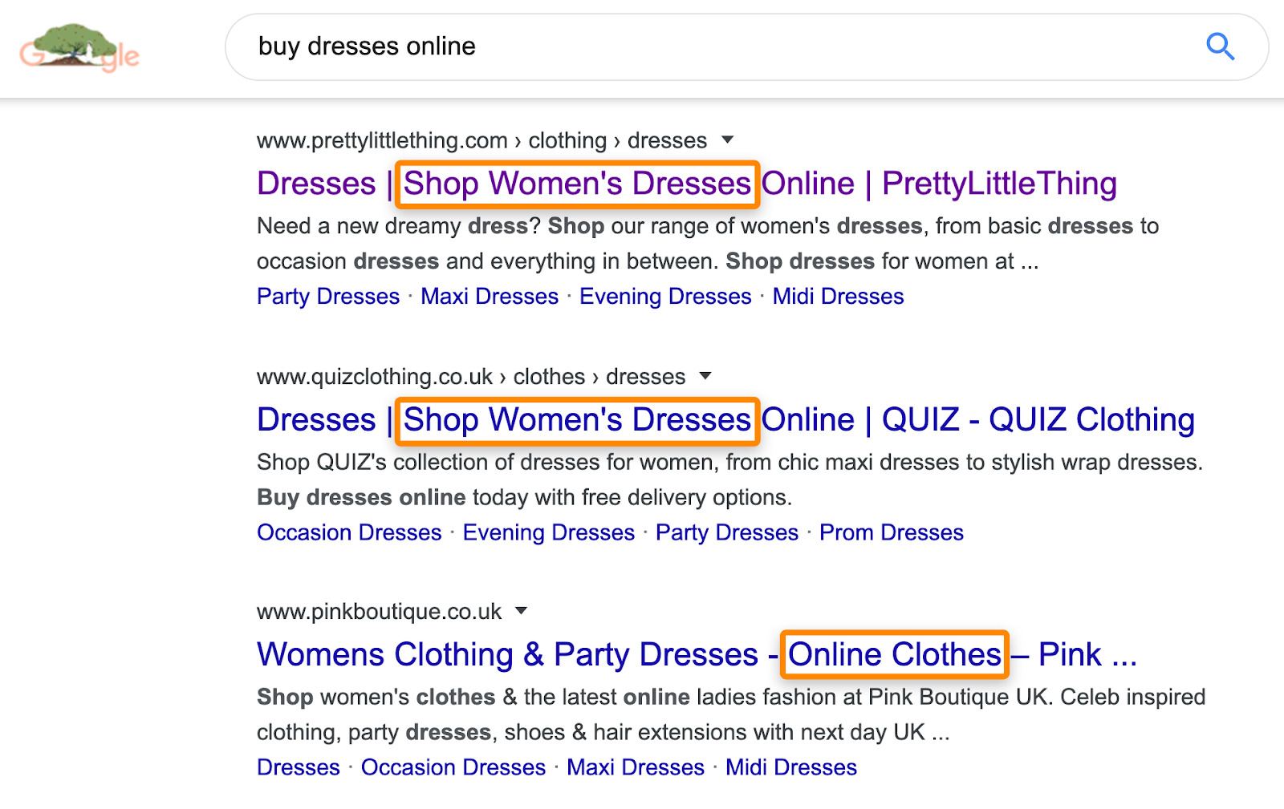Click Midi Dresses under the first result

click(838, 296)
